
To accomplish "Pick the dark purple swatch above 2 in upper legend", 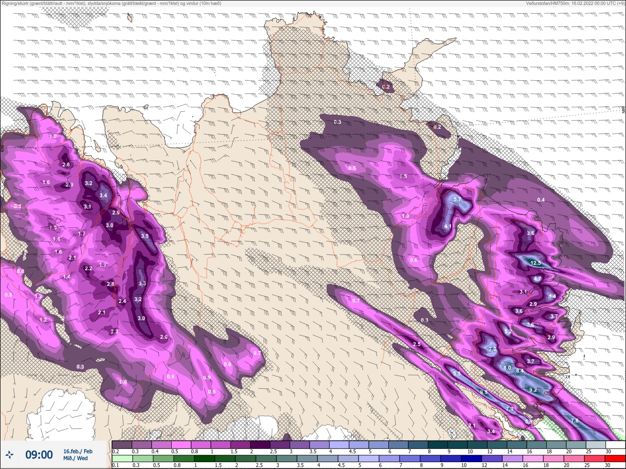I will pos(260,445).
